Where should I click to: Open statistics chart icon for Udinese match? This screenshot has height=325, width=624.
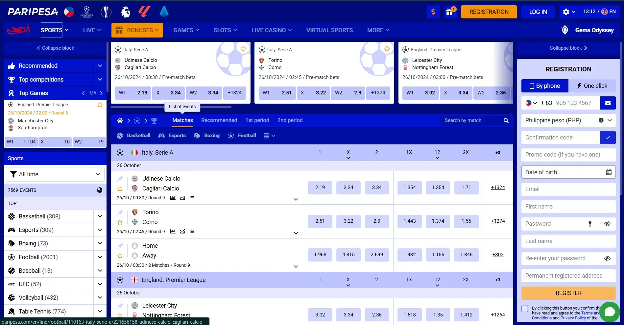[173, 198]
